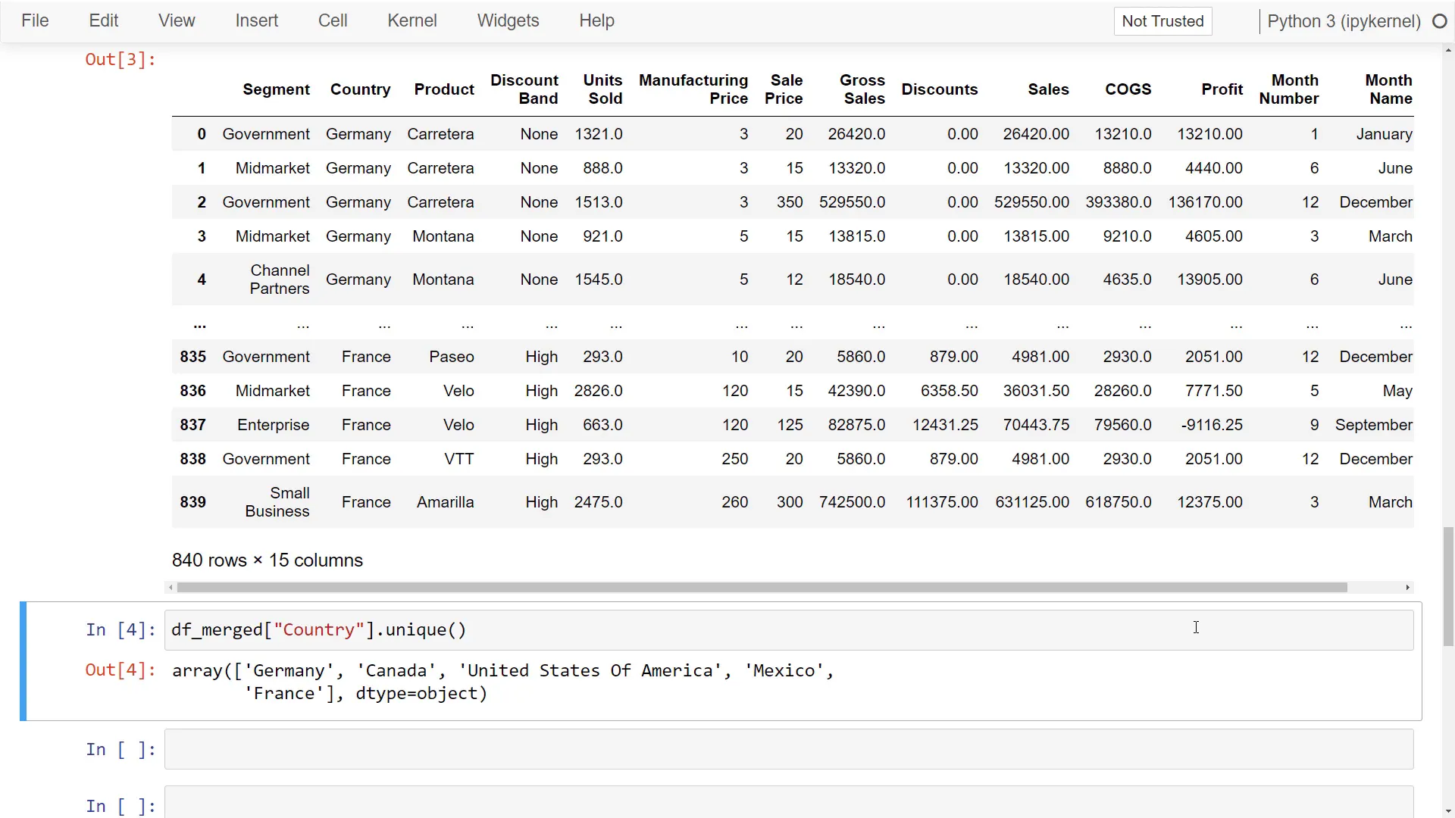Click the kernel idle status circle icon
This screenshot has width=1455, height=818.
[x=1441, y=21]
